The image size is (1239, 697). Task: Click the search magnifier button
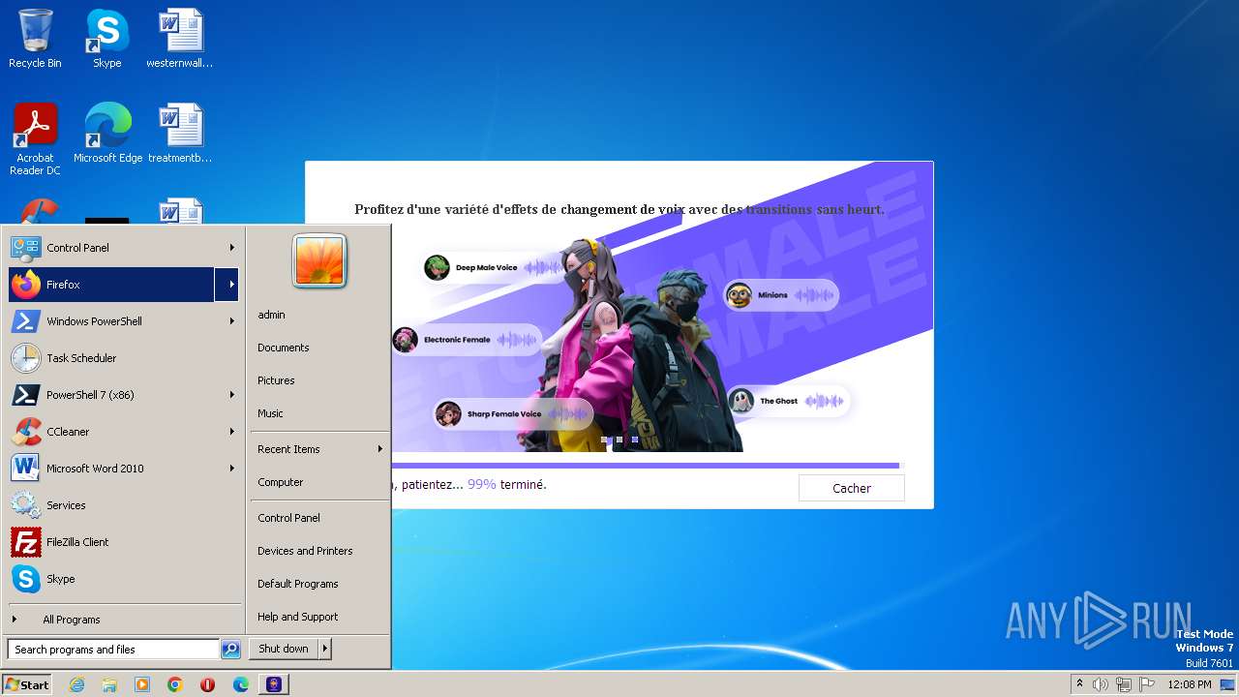click(230, 650)
